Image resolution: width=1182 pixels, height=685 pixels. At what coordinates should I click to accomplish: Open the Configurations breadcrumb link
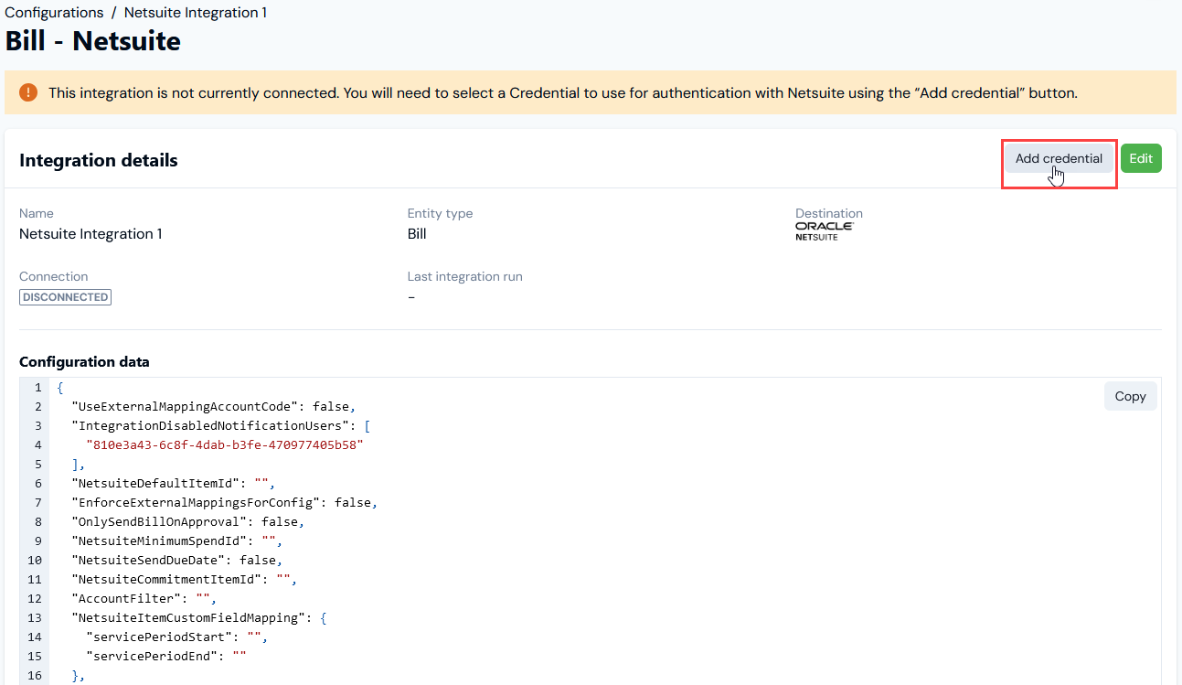54,13
